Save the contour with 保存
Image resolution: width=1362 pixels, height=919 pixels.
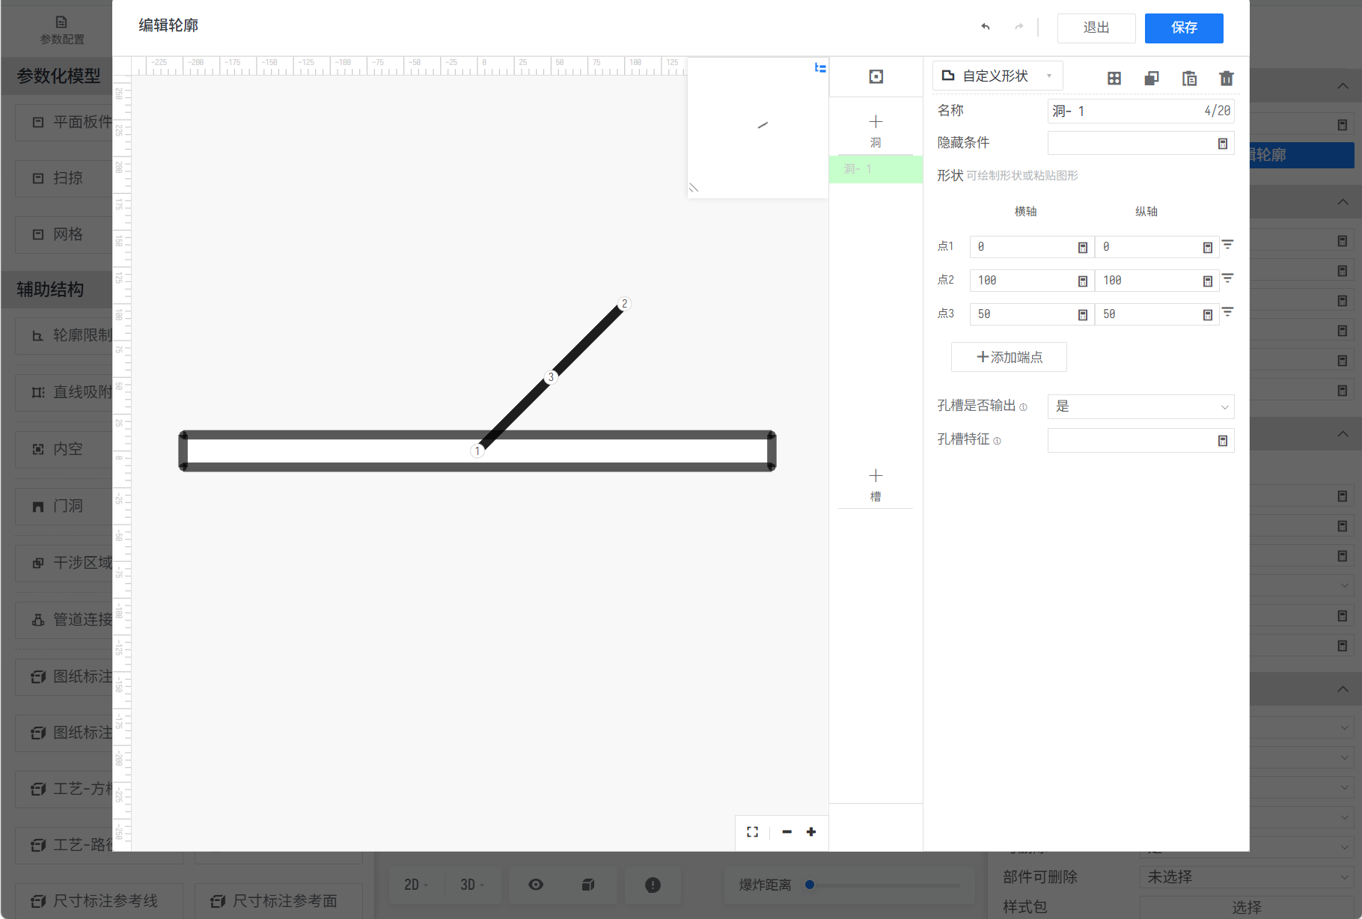(1184, 28)
